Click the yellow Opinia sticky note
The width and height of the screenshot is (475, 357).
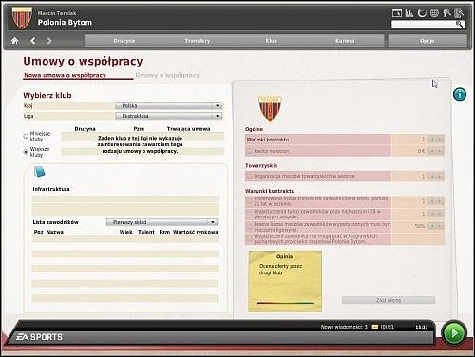tap(285, 281)
